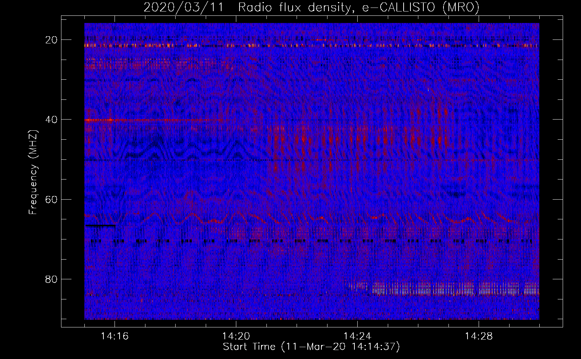Image resolution: width=581 pixels, height=359 pixels.
Task: Click the '20' frequency tick label
Action: (51, 40)
